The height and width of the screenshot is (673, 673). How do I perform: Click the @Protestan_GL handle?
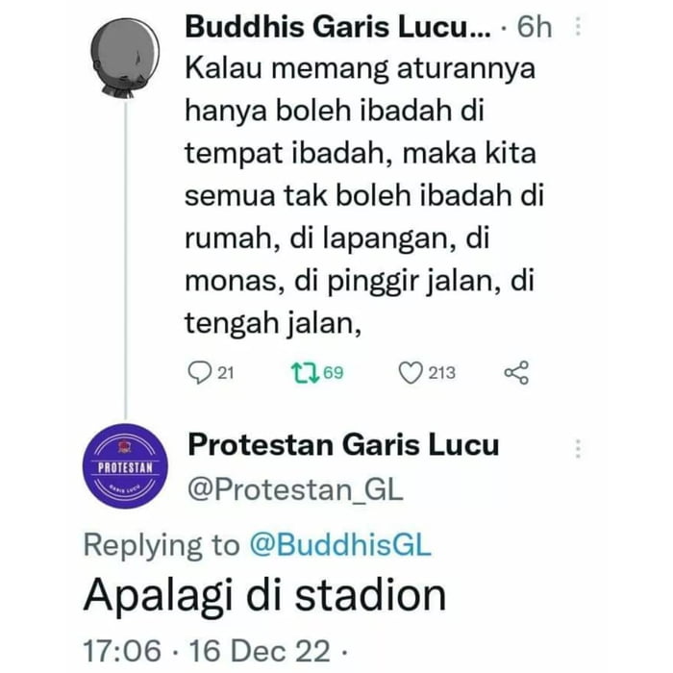pyautogui.click(x=294, y=491)
